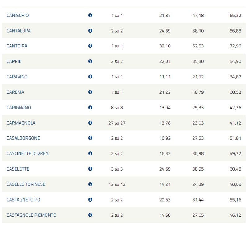The image size is (248, 231).
Task: Click the 72,96 value for Cantoira
Action: pos(235,46)
